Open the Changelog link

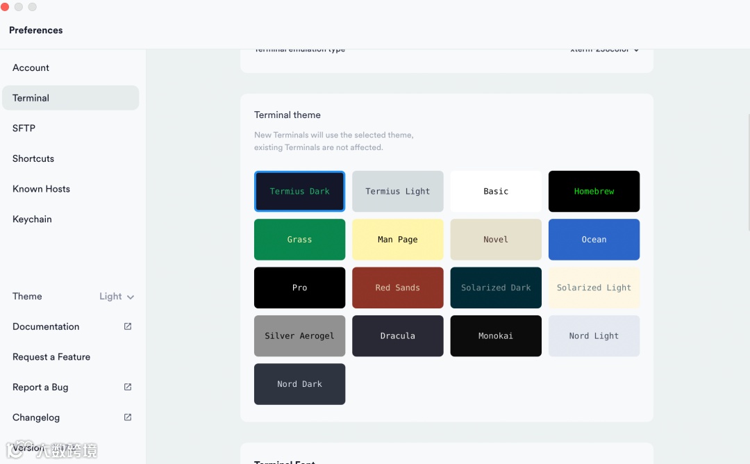(x=70, y=417)
